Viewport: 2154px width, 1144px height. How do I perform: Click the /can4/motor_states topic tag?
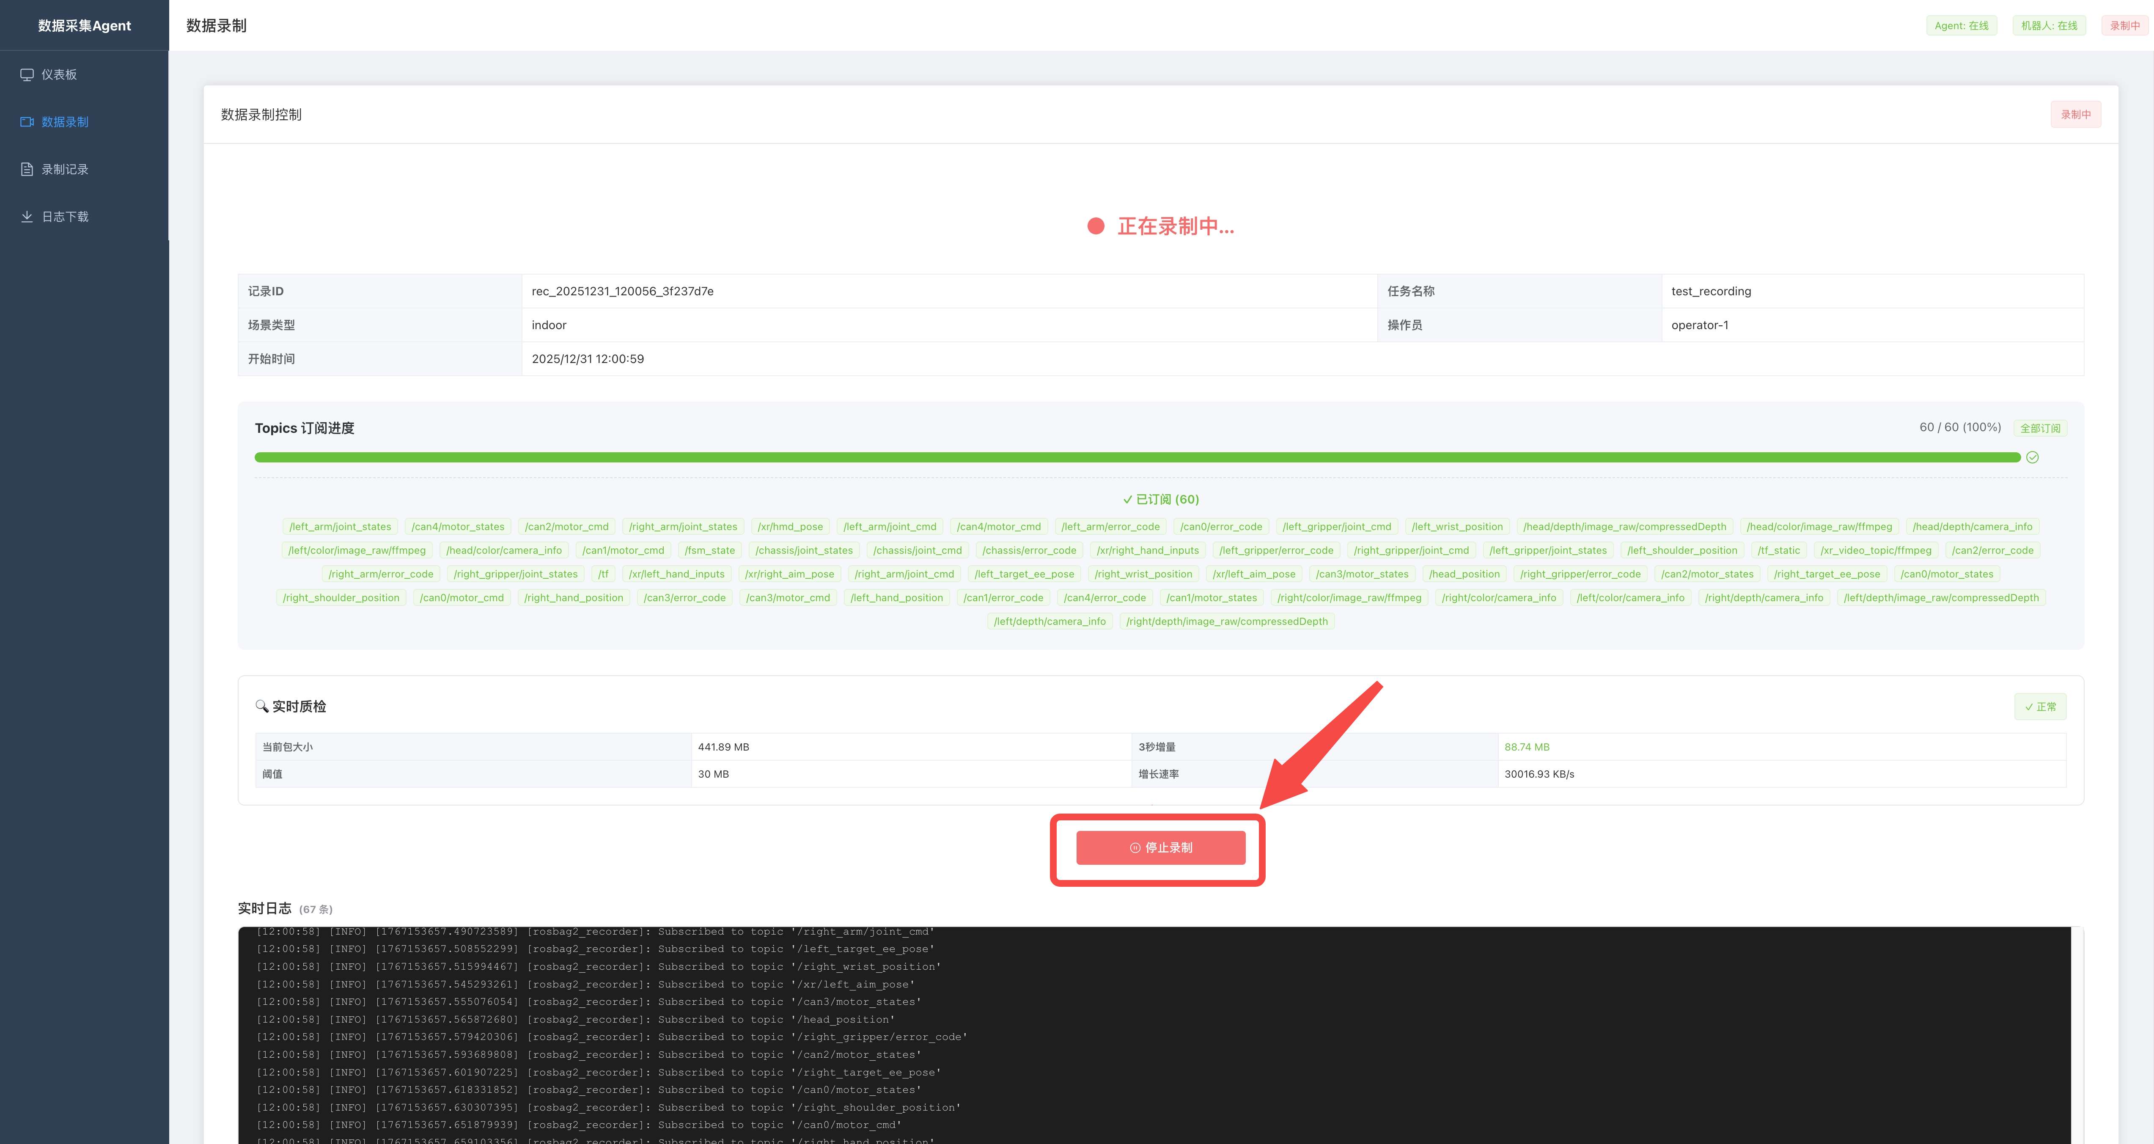[x=457, y=527]
